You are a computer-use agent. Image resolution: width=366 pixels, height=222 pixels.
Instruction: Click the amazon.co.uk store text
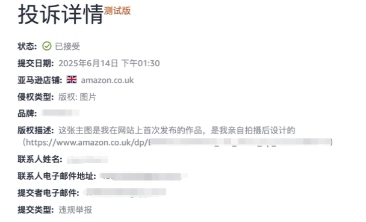pos(107,80)
